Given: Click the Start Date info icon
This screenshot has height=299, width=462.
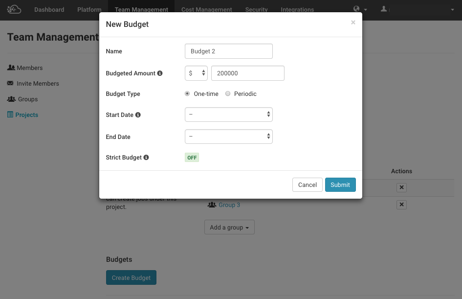Looking at the screenshot, I should click(x=138, y=115).
